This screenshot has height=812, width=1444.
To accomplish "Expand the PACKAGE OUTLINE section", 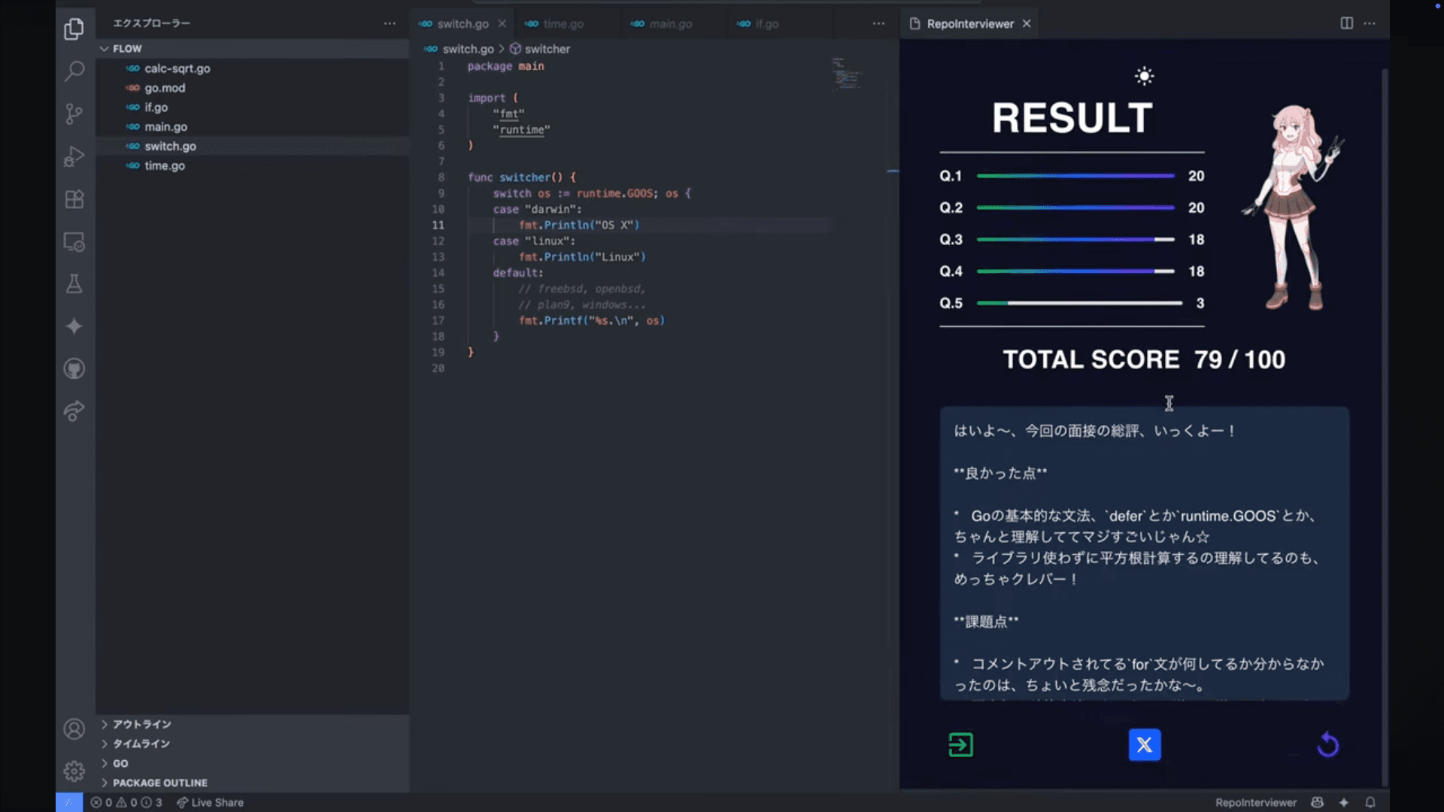I will pos(159,783).
